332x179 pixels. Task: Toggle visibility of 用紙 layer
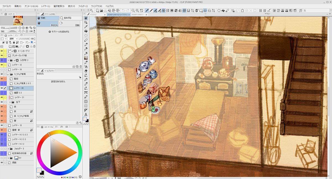tap(2, 163)
